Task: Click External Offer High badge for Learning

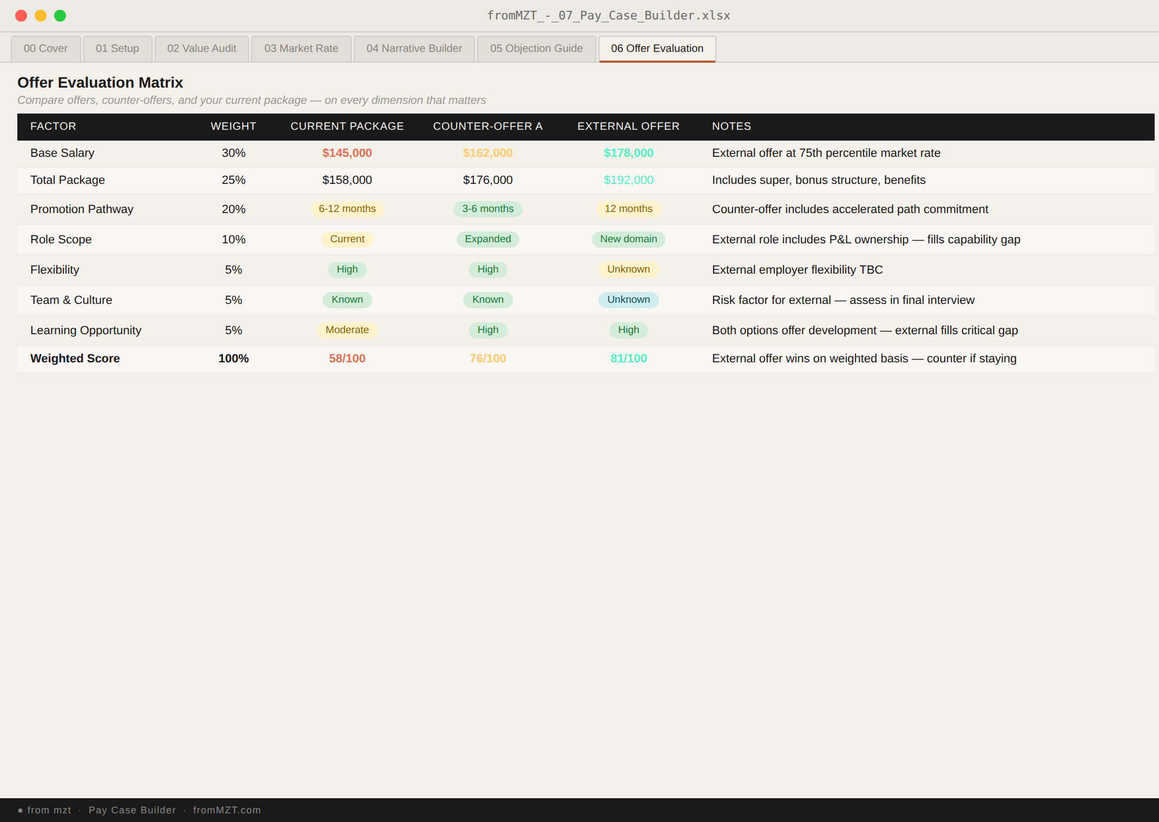Action: point(629,330)
